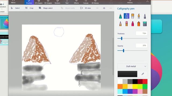Open the 3D library tab
This screenshot has height=96, width=172.
[95, 2]
